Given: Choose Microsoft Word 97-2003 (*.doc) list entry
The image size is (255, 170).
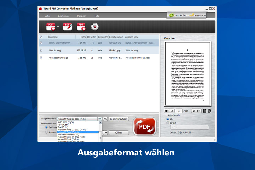Looking at the screenshot, I should 78,130.
